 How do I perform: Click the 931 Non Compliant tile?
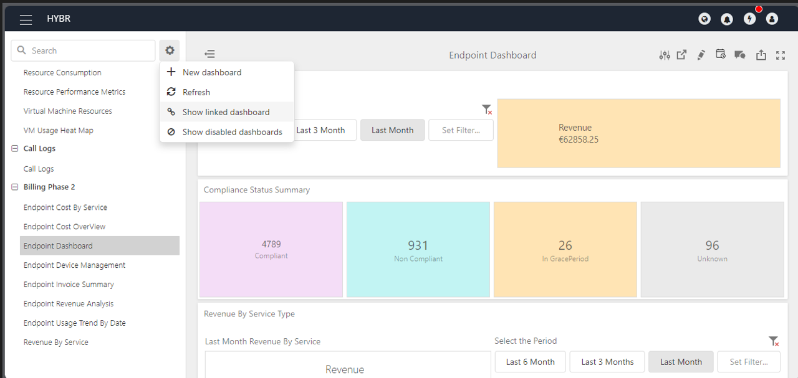(x=418, y=249)
